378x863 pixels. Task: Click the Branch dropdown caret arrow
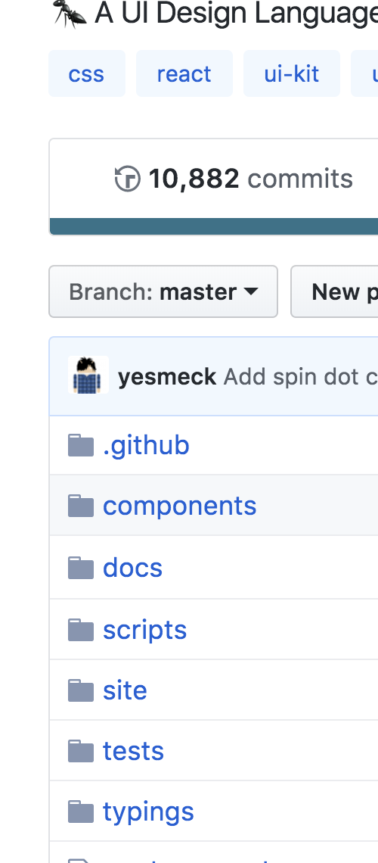coord(250,291)
